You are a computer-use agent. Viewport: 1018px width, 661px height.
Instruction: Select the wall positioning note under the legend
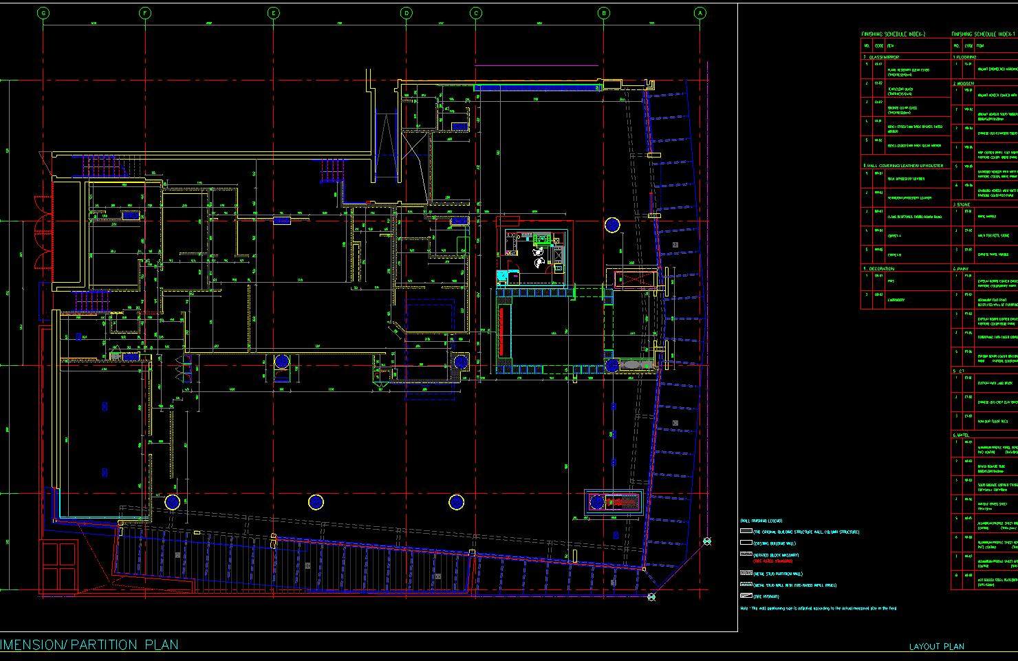coord(819,608)
